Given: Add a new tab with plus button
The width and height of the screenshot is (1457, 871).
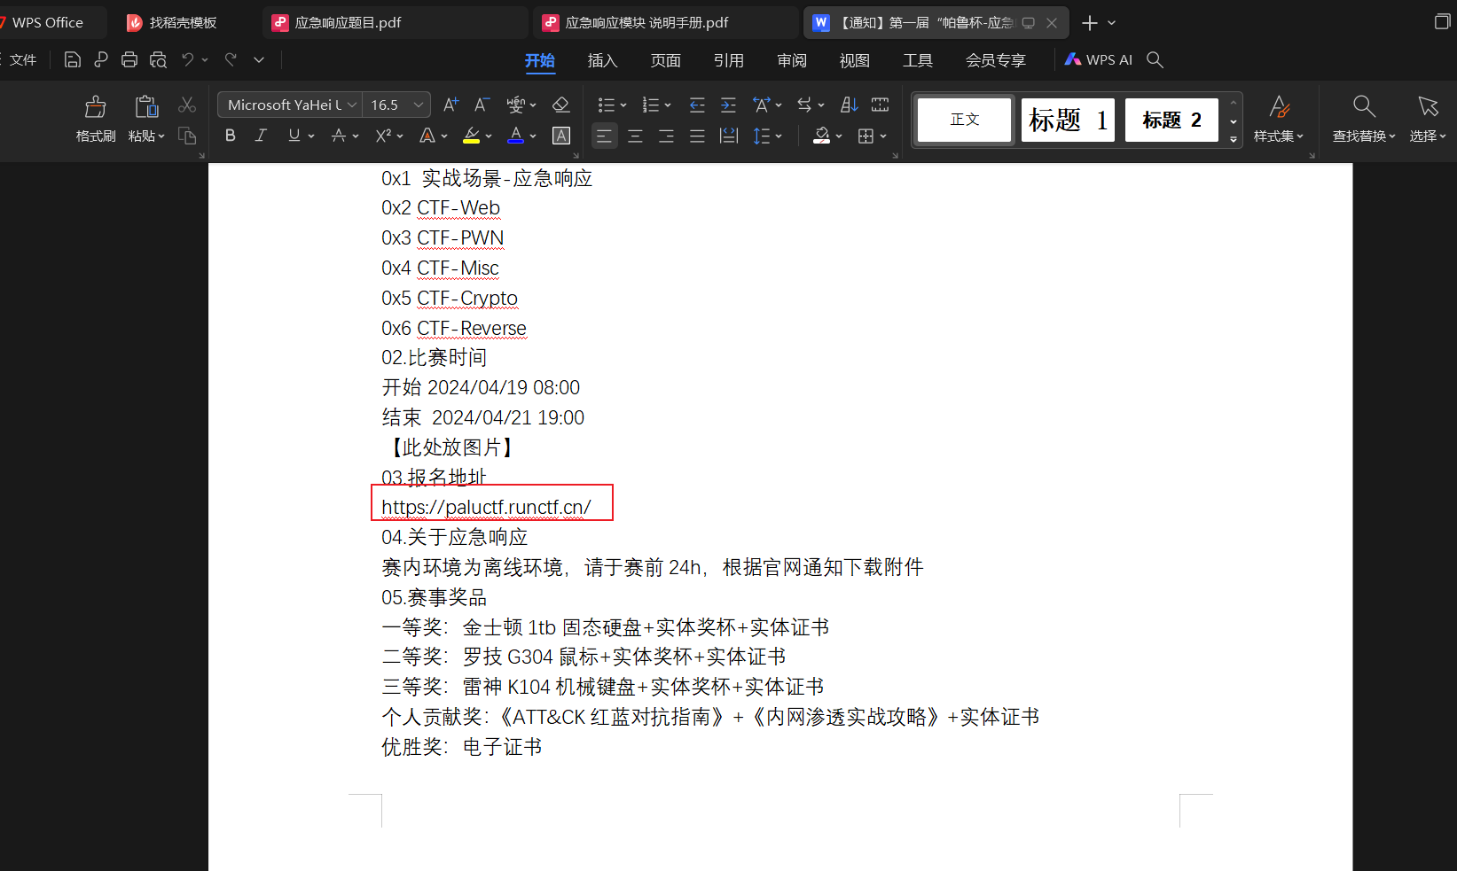Looking at the screenshot, I should [1090, 23].
